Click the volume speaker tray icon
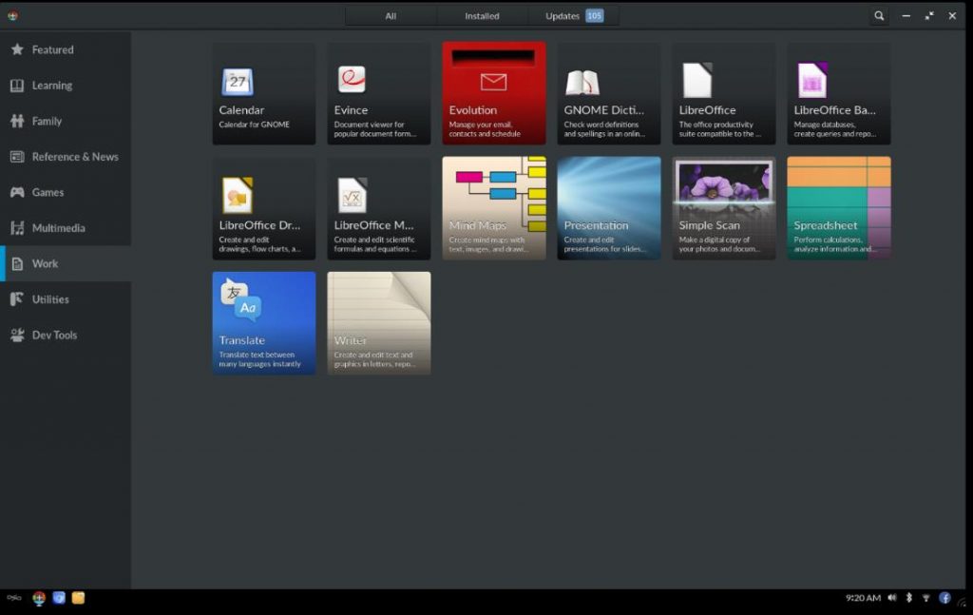This screenshot has width=973, height=615. (891, 598)
